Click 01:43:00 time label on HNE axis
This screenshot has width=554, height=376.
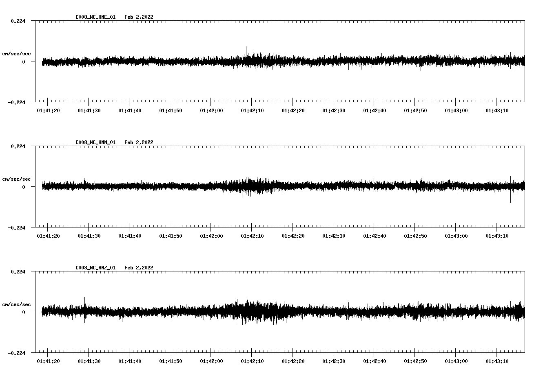[456, 111]
